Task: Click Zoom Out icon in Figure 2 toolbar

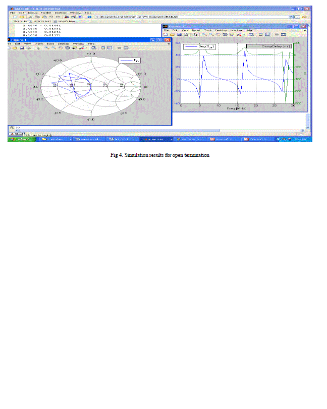Action: click(x=210, y=34)
